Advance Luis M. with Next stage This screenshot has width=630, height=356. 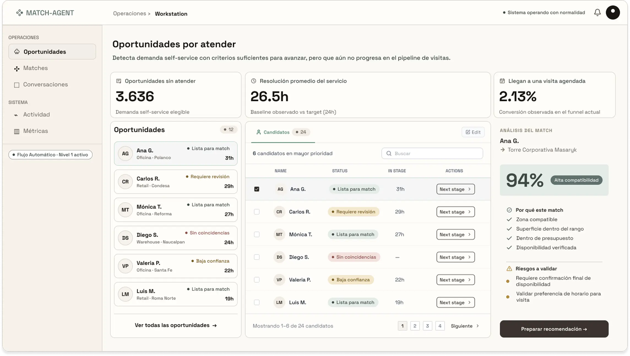click(455, 302)
